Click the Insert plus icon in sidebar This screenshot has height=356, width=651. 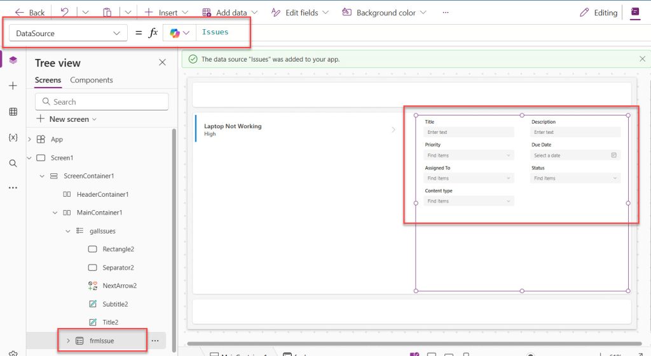point(13,86)
